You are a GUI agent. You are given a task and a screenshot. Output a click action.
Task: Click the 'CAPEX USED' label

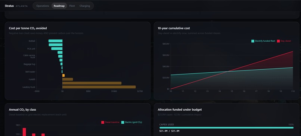tap(167, 124)
